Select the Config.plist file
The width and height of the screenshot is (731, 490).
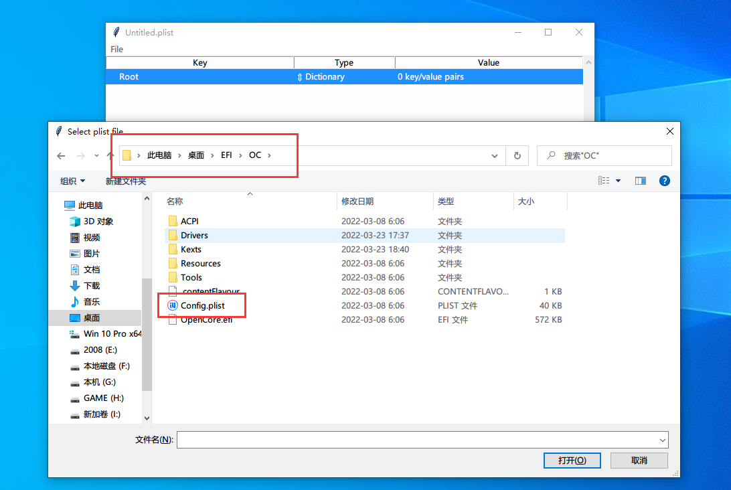tap(202, 306)
